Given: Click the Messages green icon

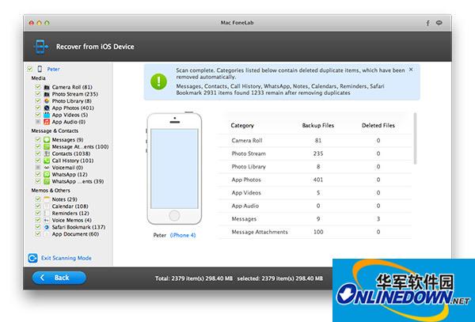Looking at the screenshot, I should (x=47, y=140).
